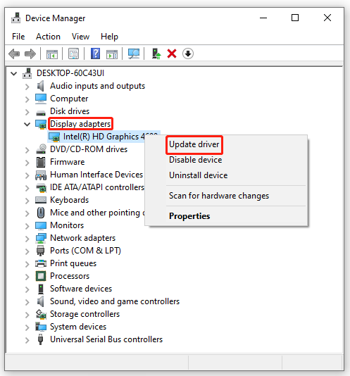Expand the Network adapters category
Viewport: 350px width, 376px height.
tap(27, 239)
